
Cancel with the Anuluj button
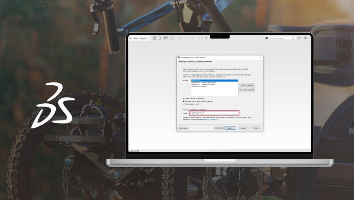click(243, 128)
